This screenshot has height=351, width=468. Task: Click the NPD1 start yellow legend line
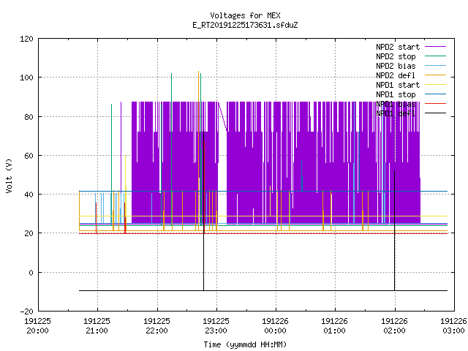[435, 85]
